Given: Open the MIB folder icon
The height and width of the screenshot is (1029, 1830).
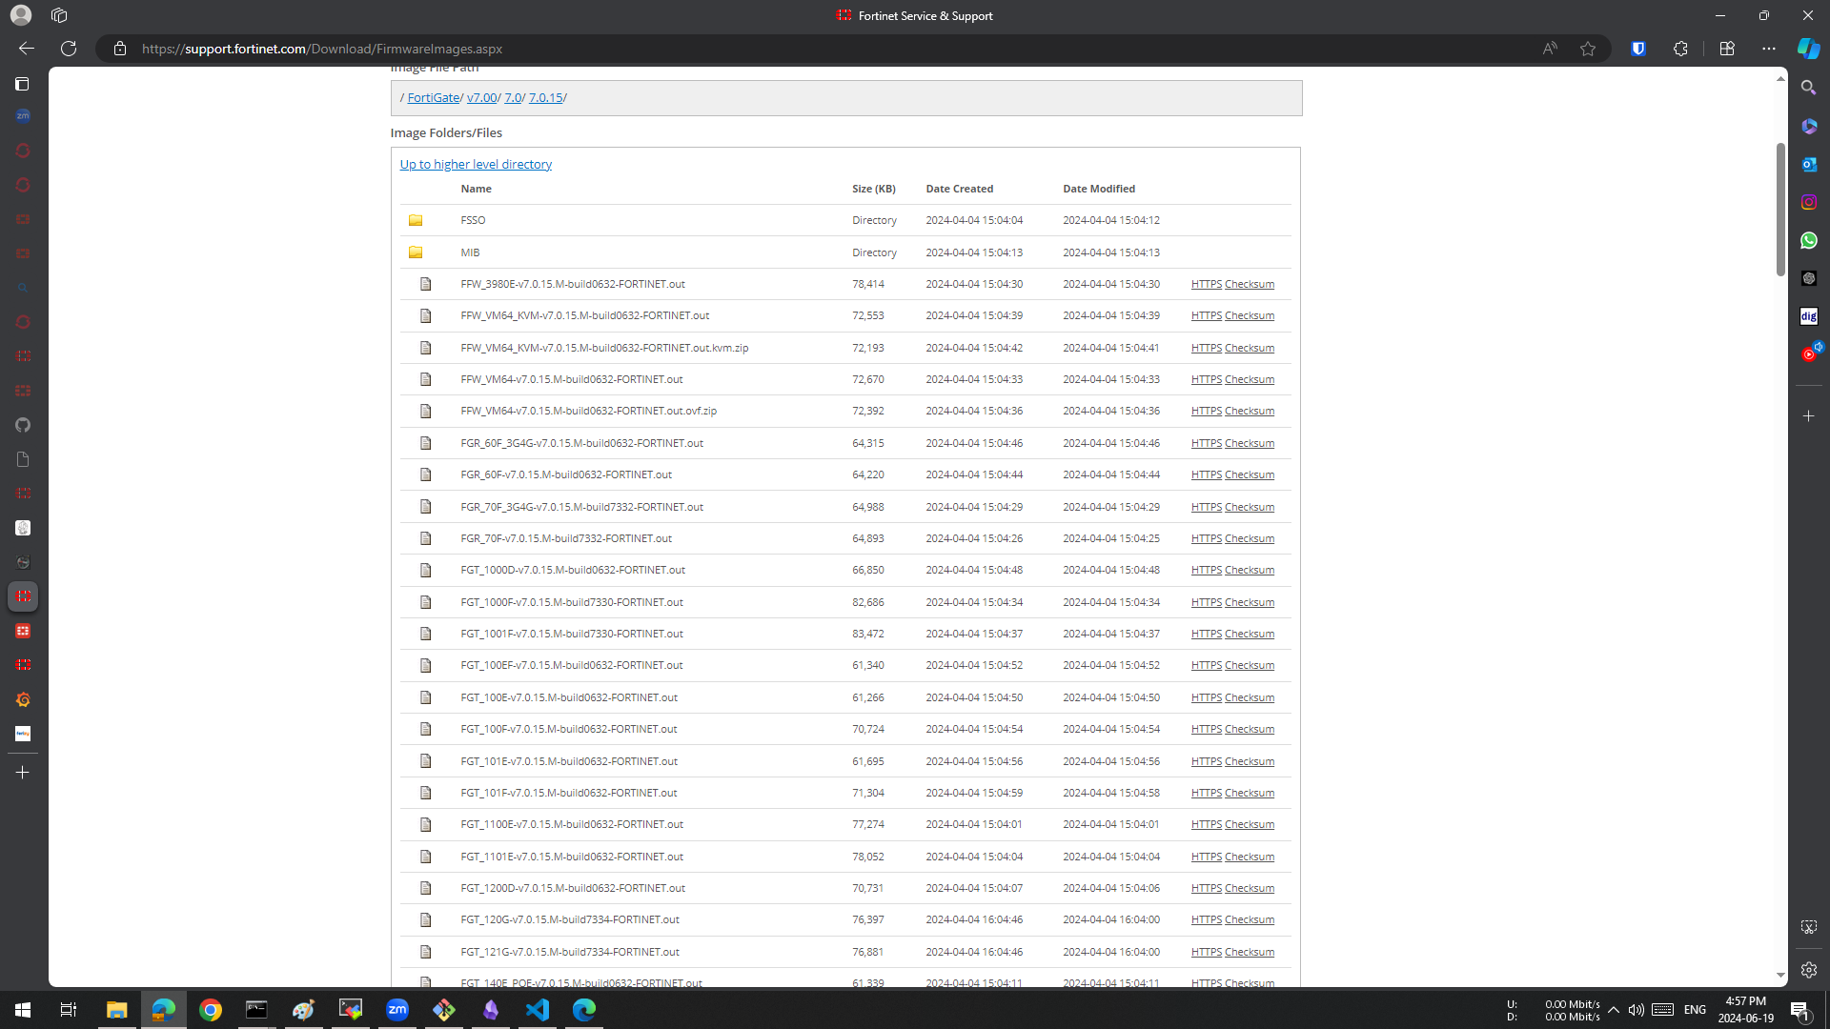Looking at the screenshot, I should pos(416,252).
